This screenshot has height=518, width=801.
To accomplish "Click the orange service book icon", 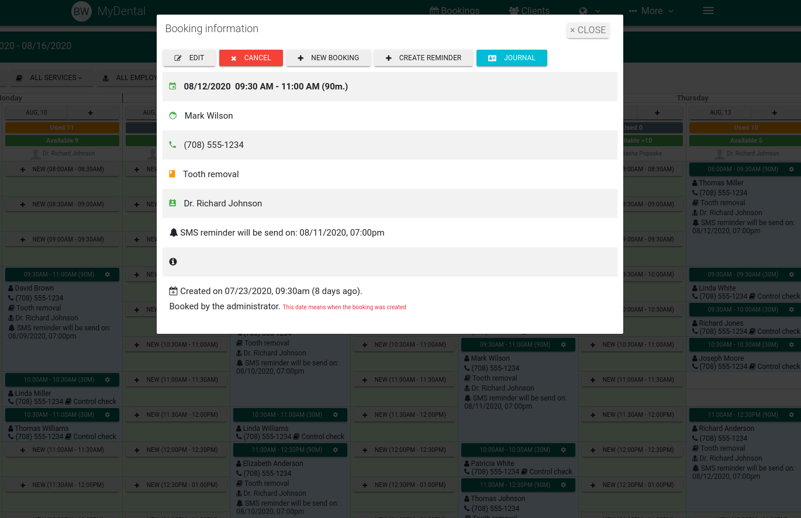I will 172,174.
